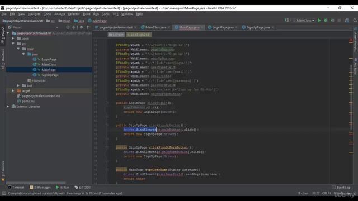The image size is (358, 201).
Task: Collapse the main folder node
Action: point(18,49)
